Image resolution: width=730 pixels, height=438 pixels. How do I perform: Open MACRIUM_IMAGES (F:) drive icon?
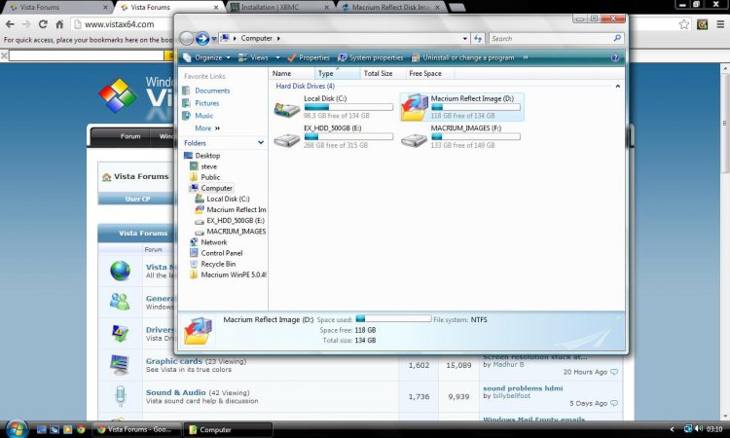(x=414, y=139)
